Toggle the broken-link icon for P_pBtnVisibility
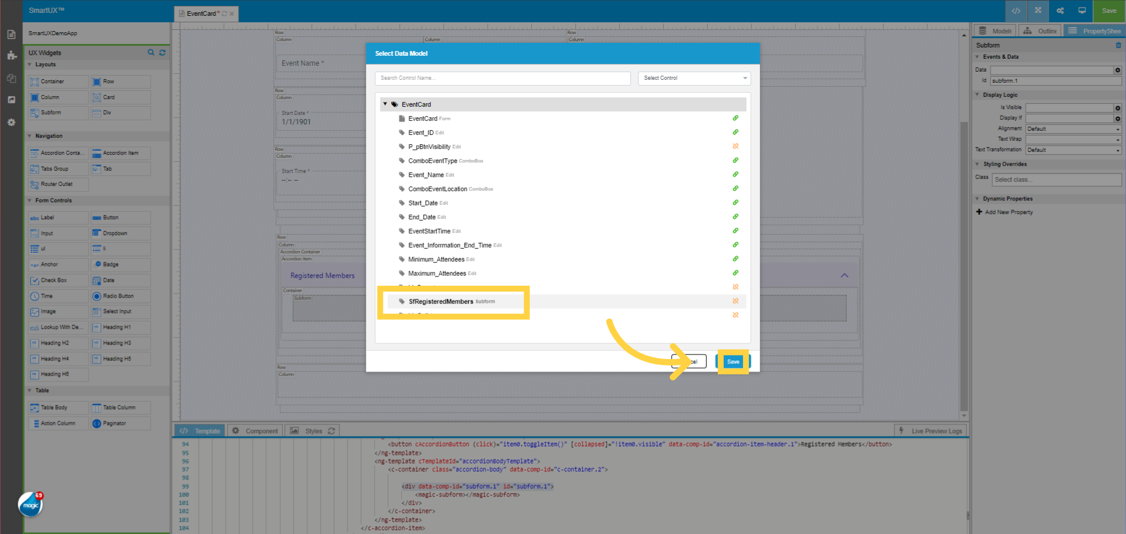The image size is (1126, 534). tap(736, 146)
